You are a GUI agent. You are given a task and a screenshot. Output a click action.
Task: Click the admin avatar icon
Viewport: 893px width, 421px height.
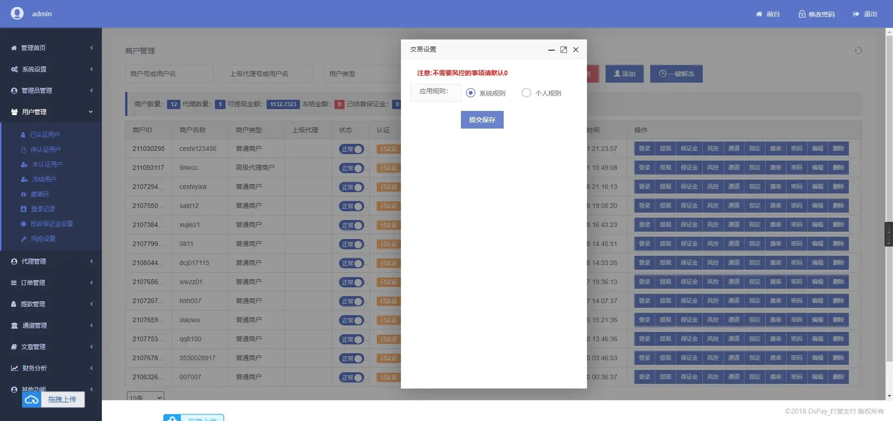tap(17, 13)
